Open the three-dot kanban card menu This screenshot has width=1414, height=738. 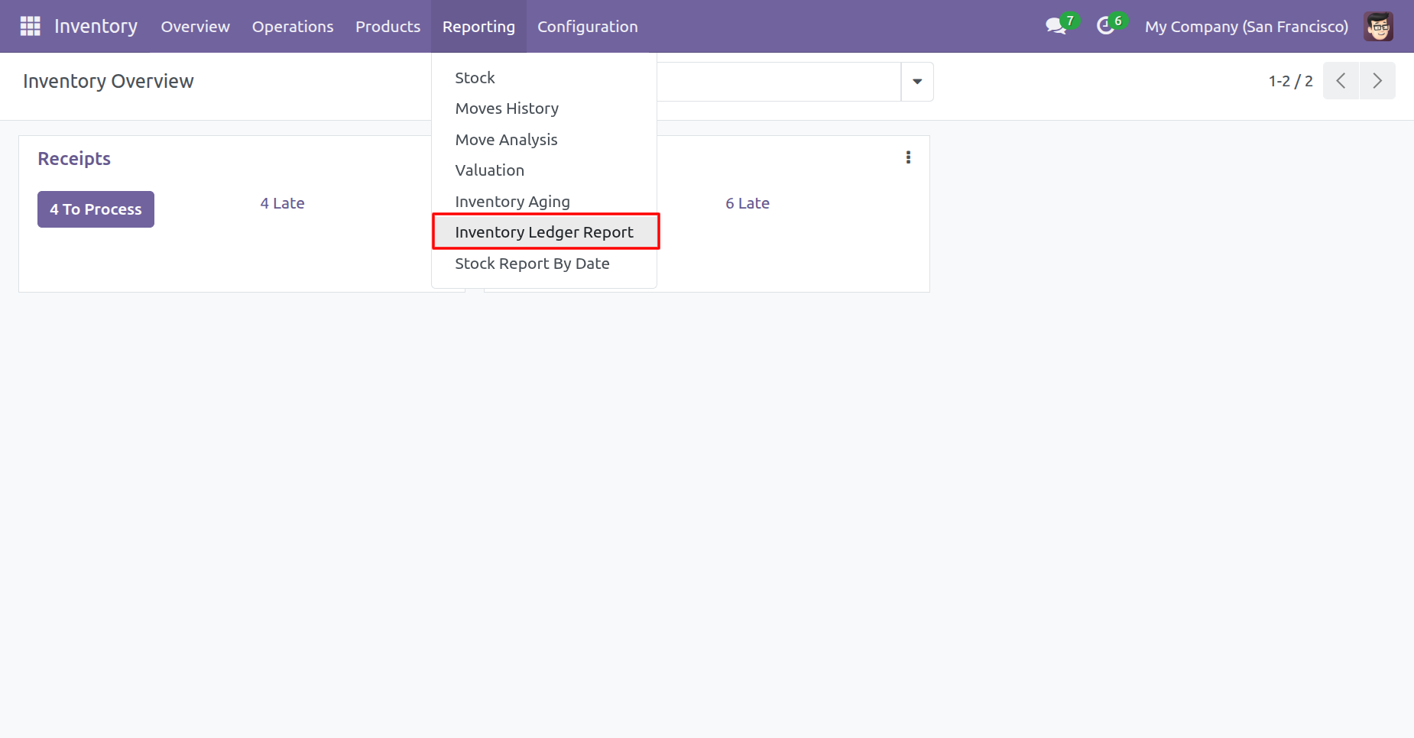(908, 157)
